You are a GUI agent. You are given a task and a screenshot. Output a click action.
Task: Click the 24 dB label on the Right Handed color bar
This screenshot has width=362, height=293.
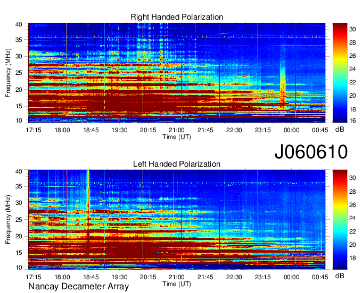pos(352,69)
